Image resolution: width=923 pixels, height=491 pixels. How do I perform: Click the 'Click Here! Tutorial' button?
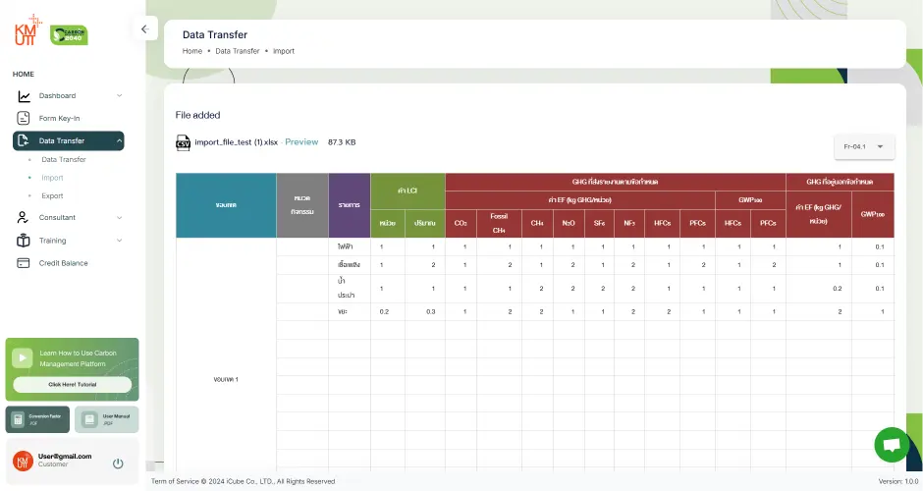[x=73, y=384]
